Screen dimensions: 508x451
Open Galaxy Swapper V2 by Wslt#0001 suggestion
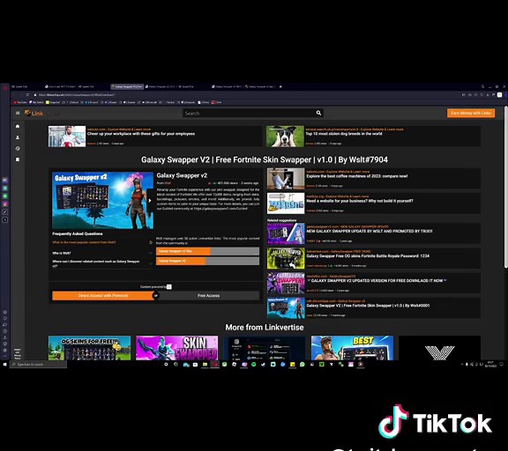[x=374, y=307]
